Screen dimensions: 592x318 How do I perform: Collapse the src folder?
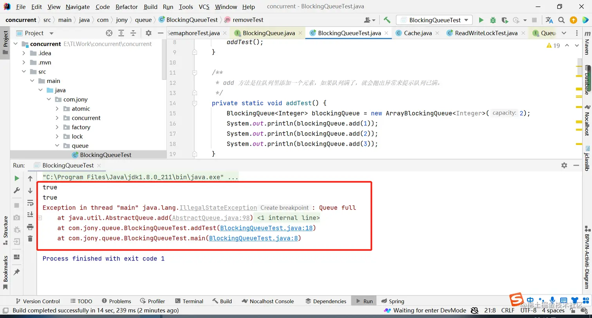pos(24,72)
